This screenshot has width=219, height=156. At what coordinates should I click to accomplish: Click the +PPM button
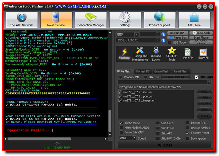(205, 98)
